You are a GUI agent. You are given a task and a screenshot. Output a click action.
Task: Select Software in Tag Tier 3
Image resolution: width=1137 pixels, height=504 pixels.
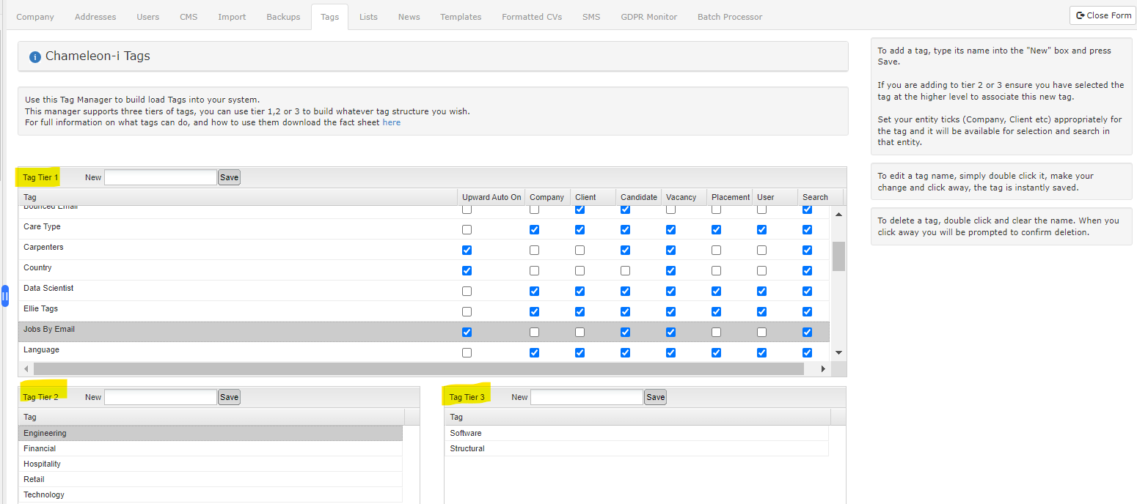(637, 433)
